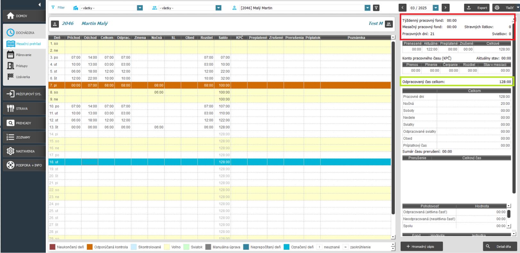Click the filter funnel next to employee field
Viewport: 520px width, 253px height.
click(x=376, y=8)
